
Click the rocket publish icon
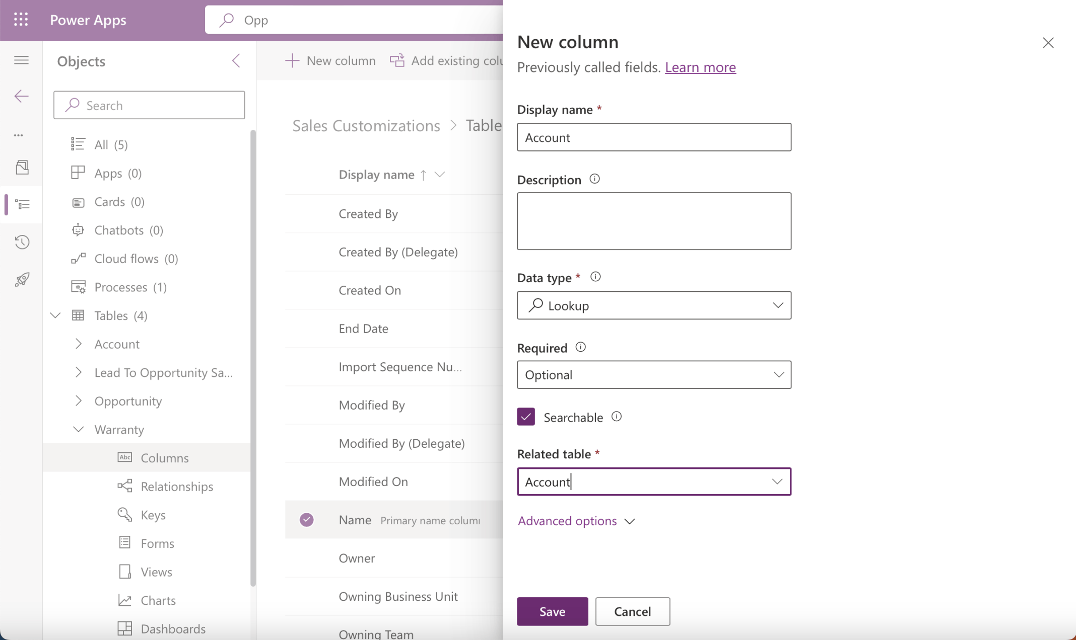[22, 279]
